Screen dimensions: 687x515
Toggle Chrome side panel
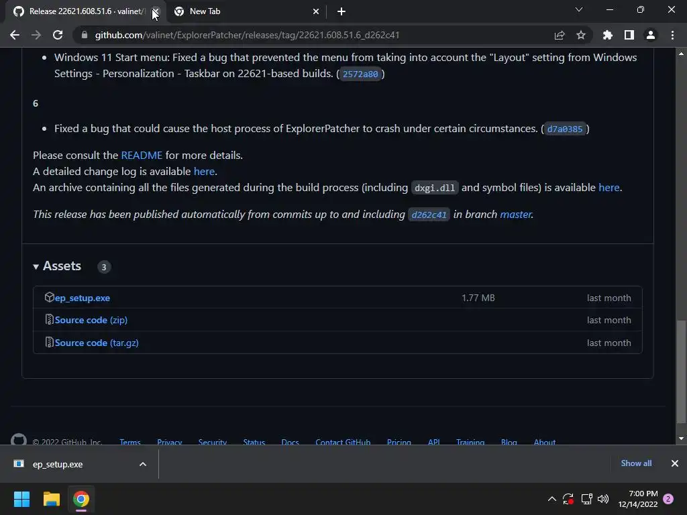pos(629,35)
